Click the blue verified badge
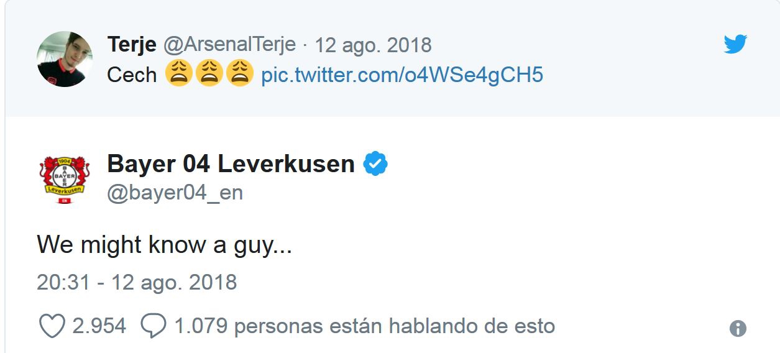 [x=375, y=164]
